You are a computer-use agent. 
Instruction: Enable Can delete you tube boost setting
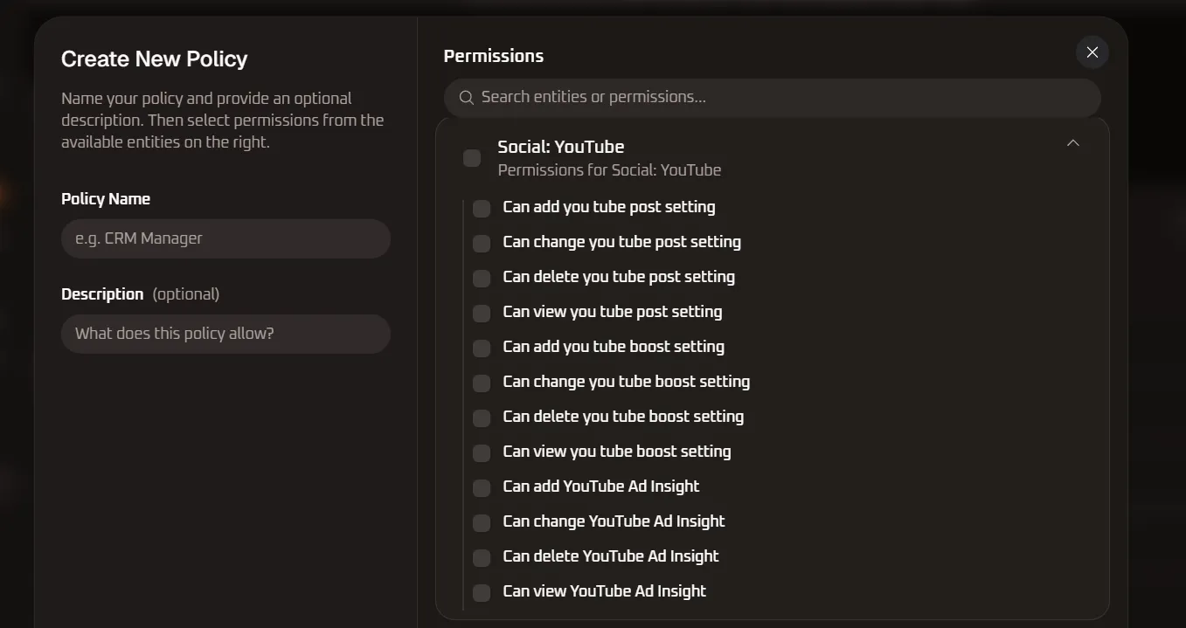pyautogui.click(x=482, y=418)
